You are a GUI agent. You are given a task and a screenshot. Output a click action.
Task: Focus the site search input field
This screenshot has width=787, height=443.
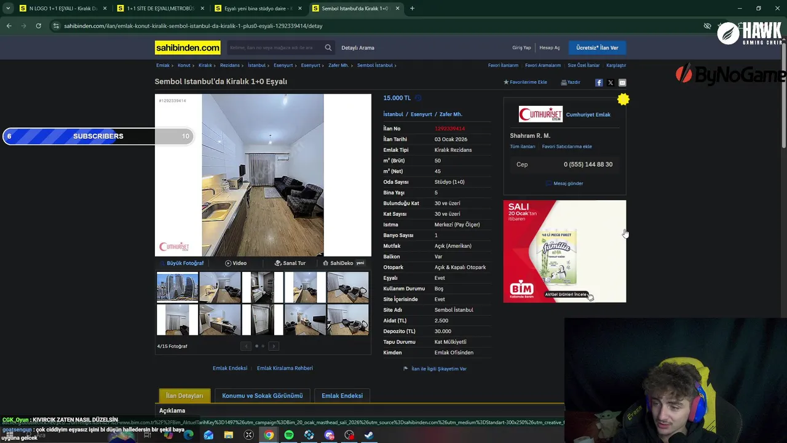tap(274, 47)
